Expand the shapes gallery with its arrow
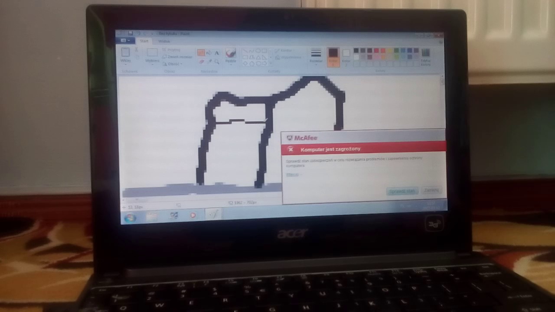 point(271,63)
